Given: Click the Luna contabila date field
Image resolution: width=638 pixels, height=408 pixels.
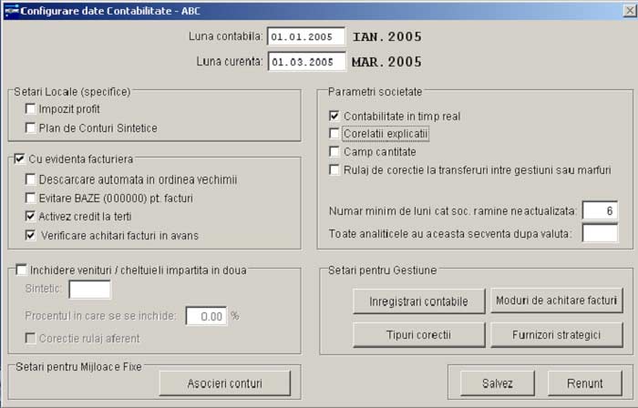Looking at the screenshot, I should (306, 36).
